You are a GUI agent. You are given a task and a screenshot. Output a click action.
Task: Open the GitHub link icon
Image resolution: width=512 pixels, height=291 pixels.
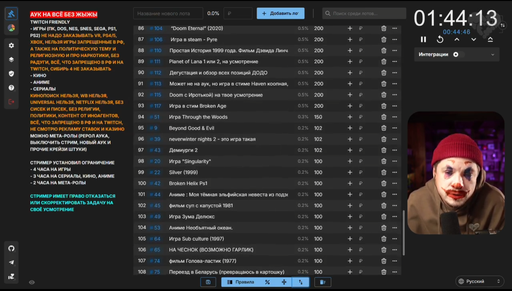tap(11, 249)
